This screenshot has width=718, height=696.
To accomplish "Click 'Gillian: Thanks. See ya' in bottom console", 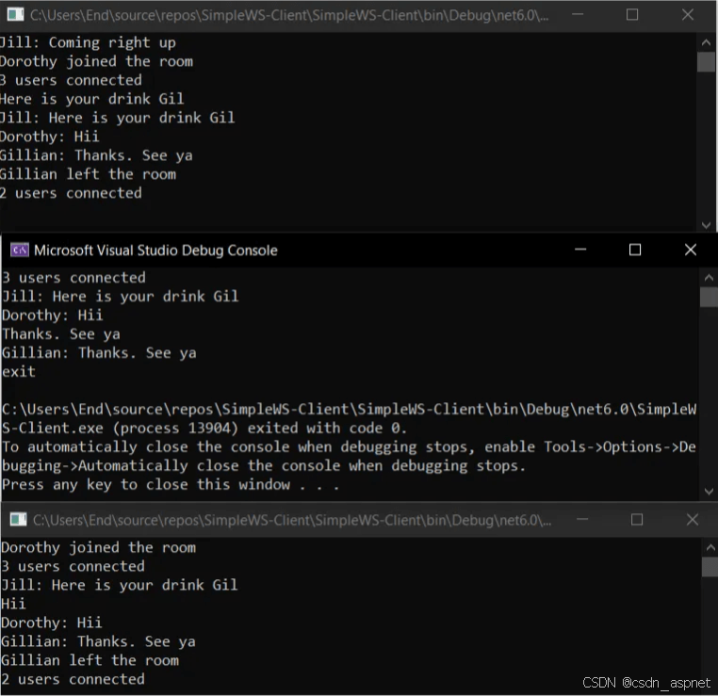I will (x=98, y=641).
